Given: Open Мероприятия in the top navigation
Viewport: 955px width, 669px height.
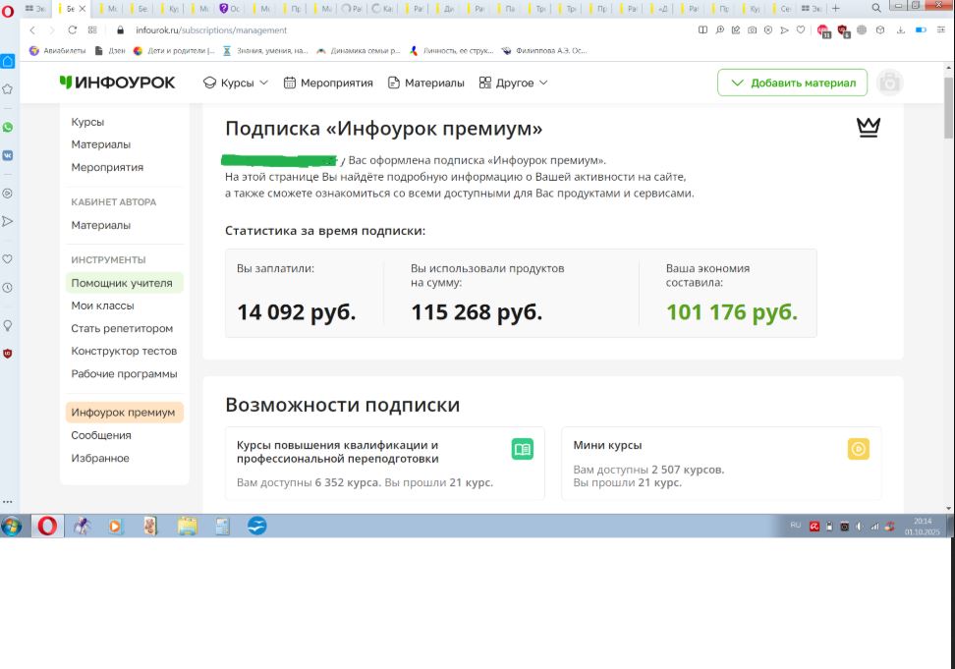Looking at the screenshot, I should click(x=328, y=84).
